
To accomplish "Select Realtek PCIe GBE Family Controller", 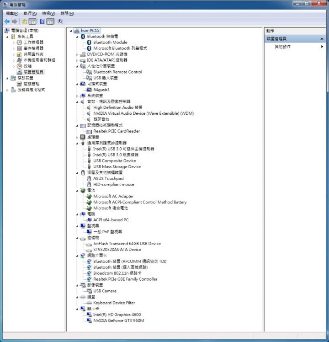I will [x=125, y=279].
